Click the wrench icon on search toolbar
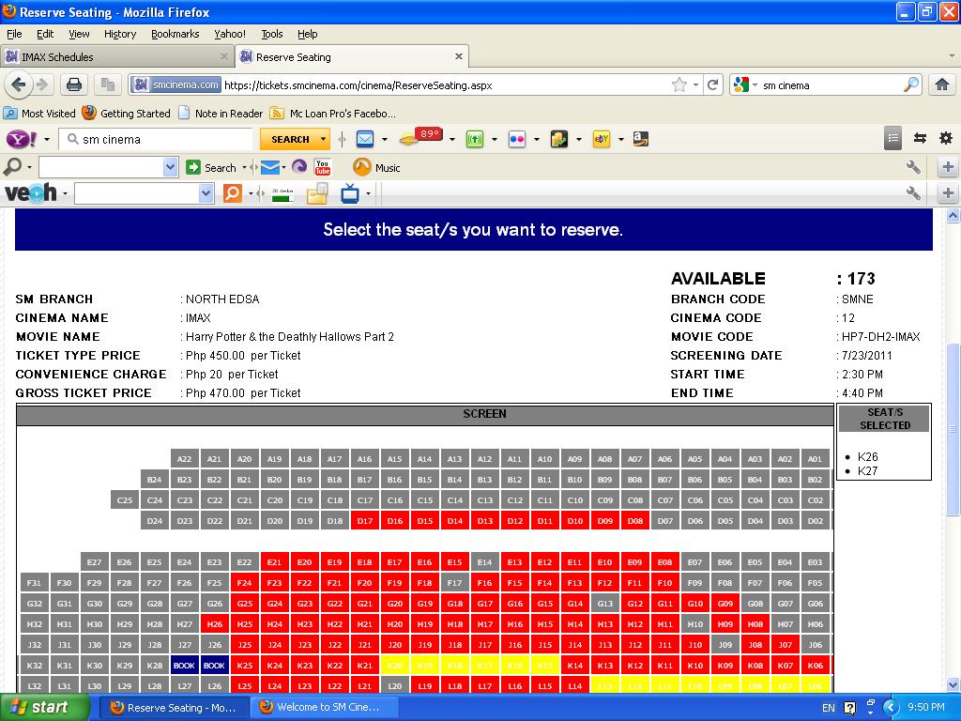 [913, 167]
